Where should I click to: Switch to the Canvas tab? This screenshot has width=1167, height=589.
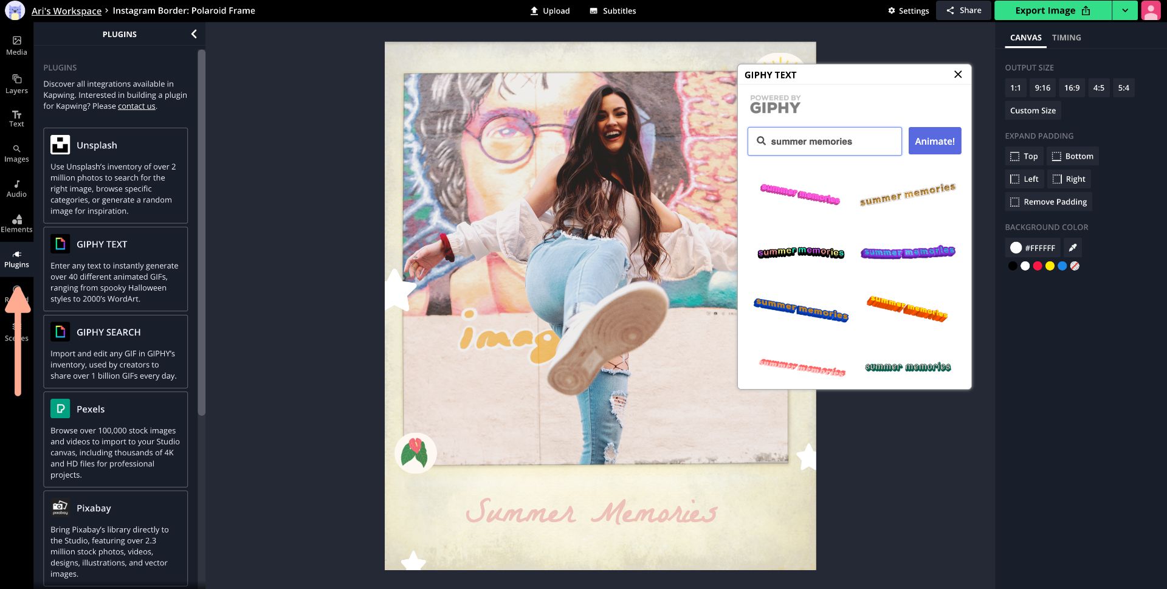click(1025, 38)
